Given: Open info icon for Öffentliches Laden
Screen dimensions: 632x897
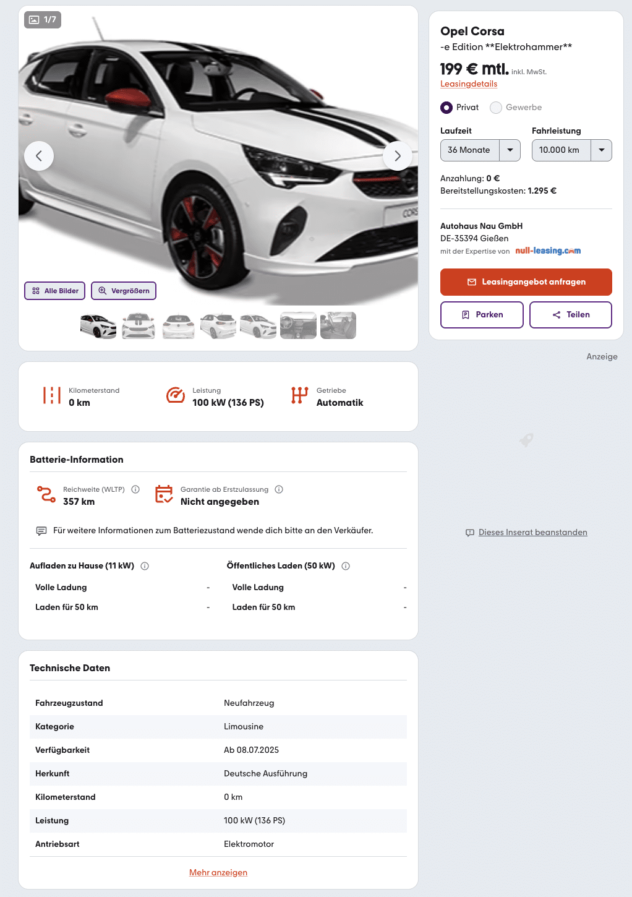Looking at the screenshot, I should point(346,566).
